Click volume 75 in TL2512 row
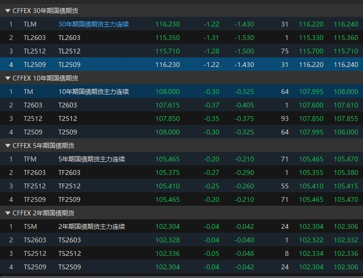363x278 pixels. pyautogui.click(x=285, y=51)
